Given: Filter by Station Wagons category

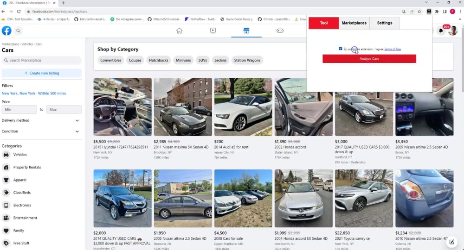Looking at the screenshot, I should [247, 60].
